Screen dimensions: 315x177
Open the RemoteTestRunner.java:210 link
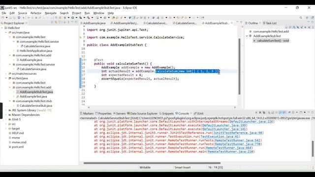pyautogui.click(x=230, y=152)
